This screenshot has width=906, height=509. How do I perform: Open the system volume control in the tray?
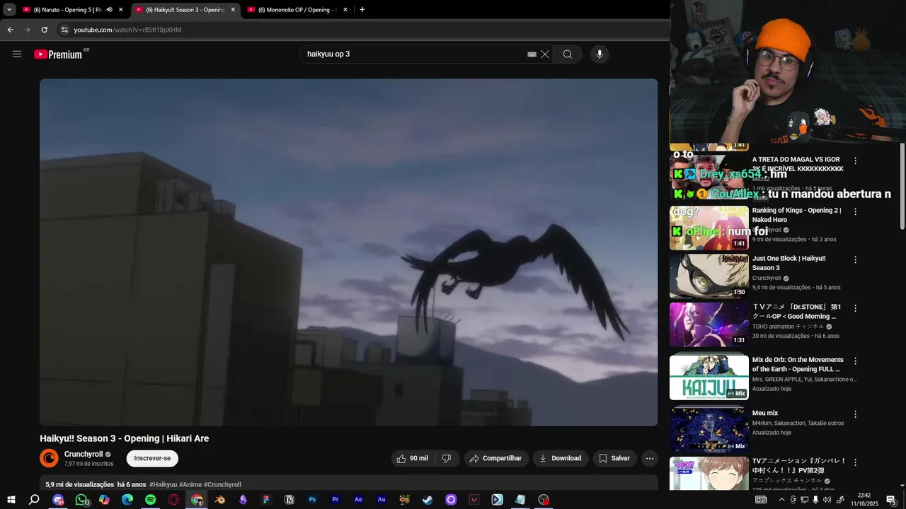827,500
